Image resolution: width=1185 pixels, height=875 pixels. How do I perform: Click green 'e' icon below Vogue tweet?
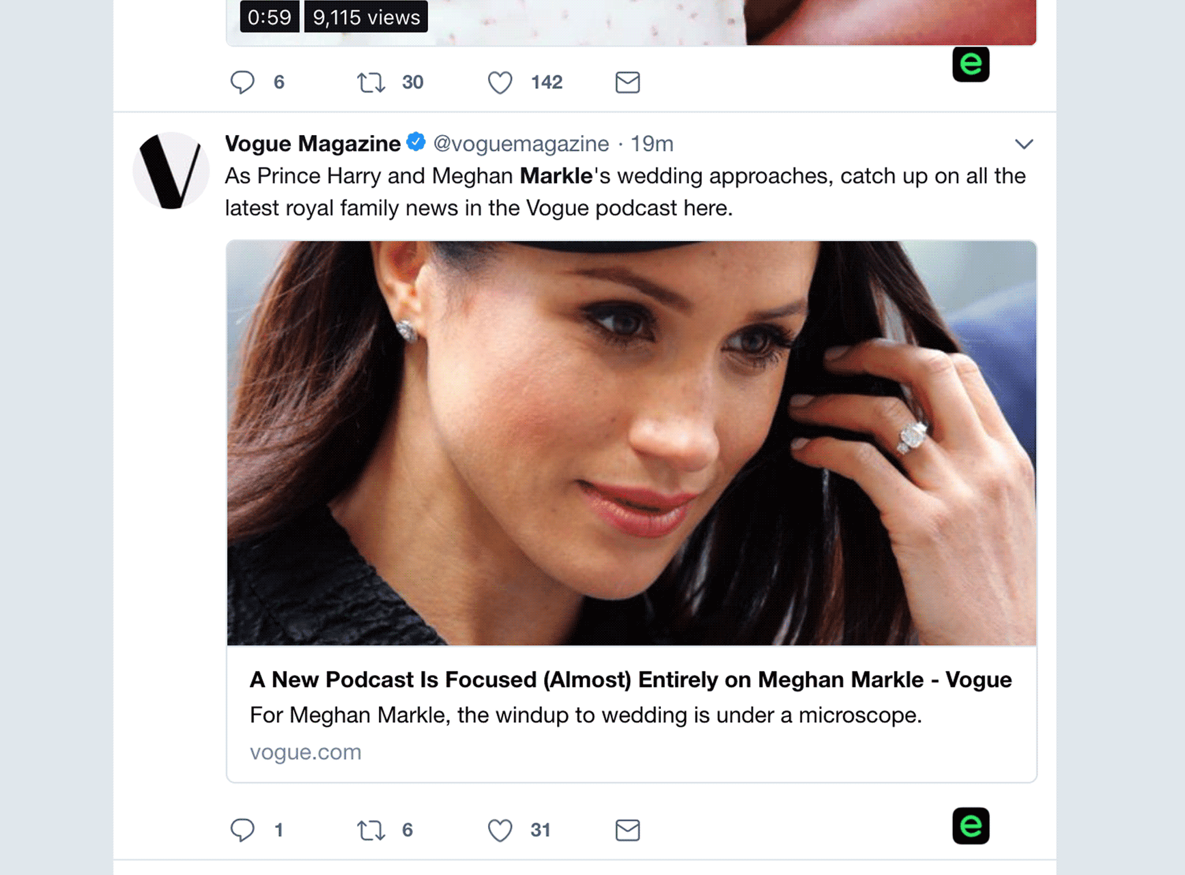[x=970, y=826]
